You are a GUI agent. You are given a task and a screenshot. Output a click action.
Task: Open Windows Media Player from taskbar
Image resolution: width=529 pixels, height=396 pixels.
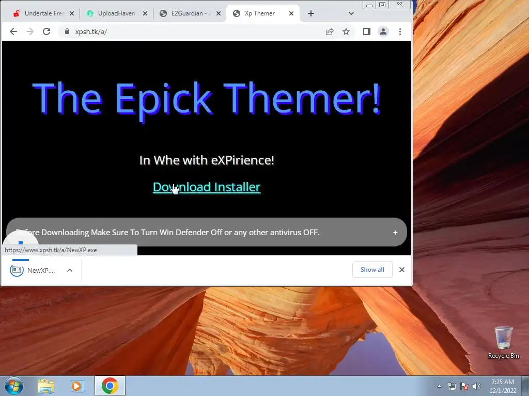[x=77, y=386]
